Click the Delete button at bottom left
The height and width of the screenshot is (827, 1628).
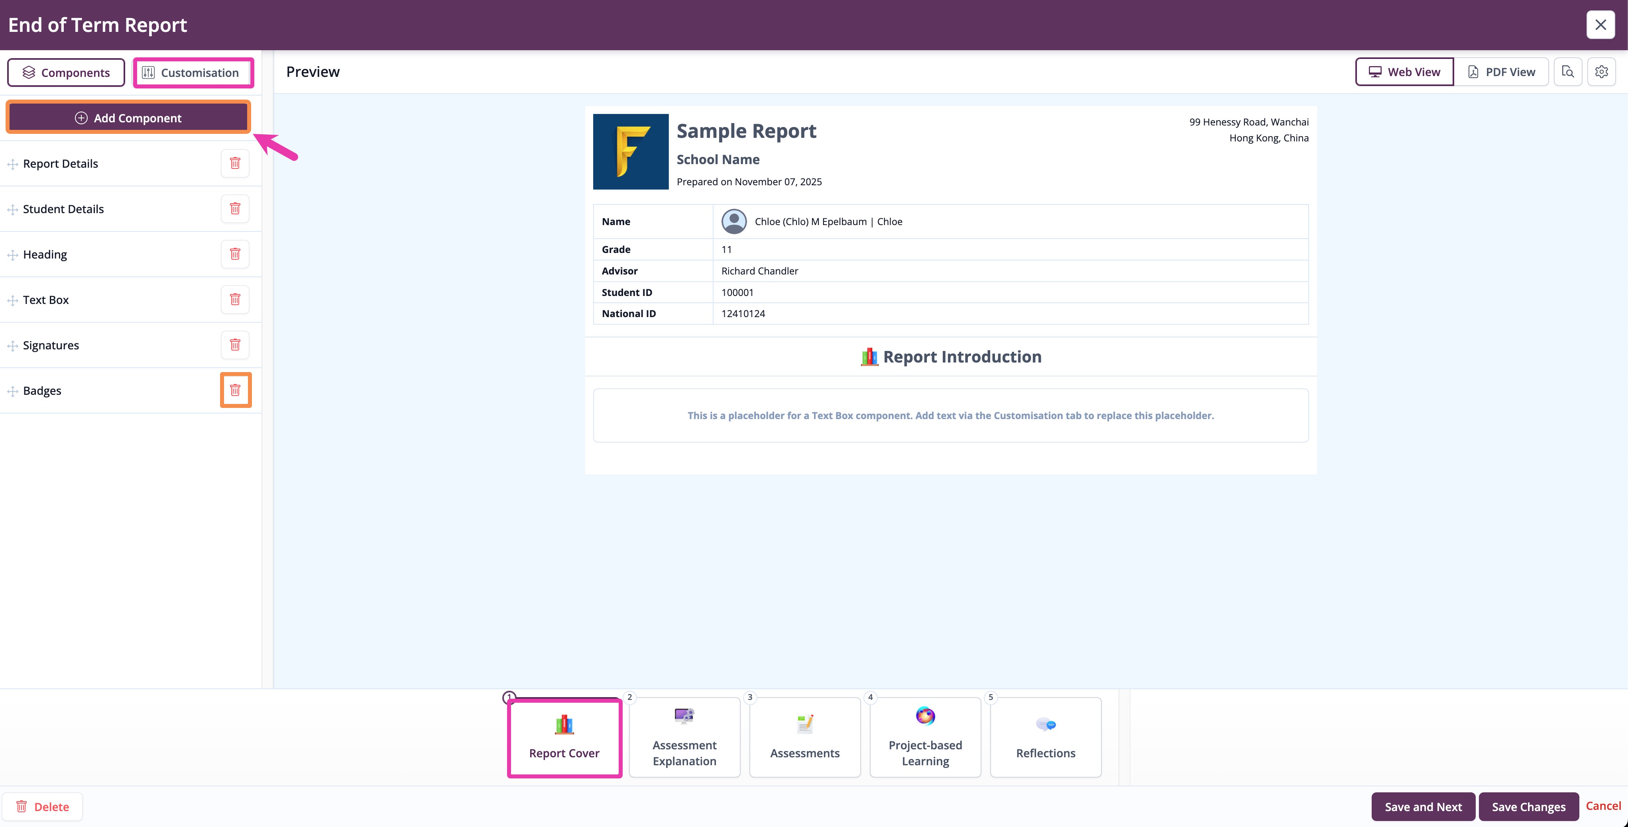42,806
